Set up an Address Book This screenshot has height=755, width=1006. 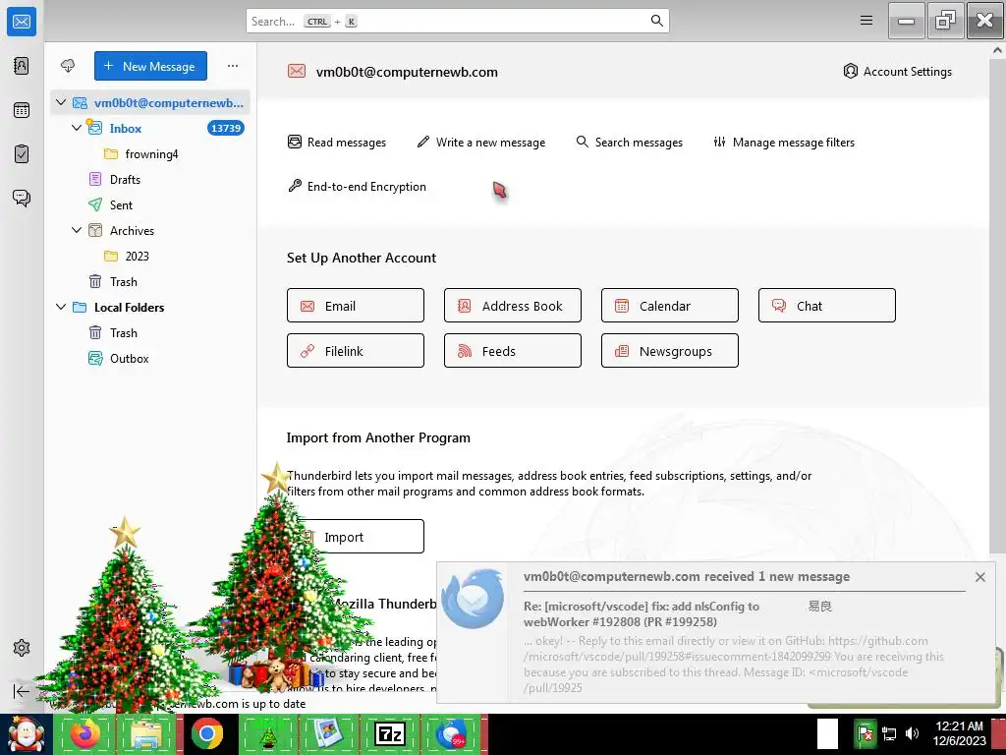click(513, 306)
